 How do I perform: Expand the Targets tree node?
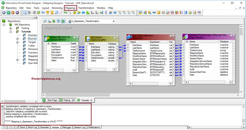(17, 42)
